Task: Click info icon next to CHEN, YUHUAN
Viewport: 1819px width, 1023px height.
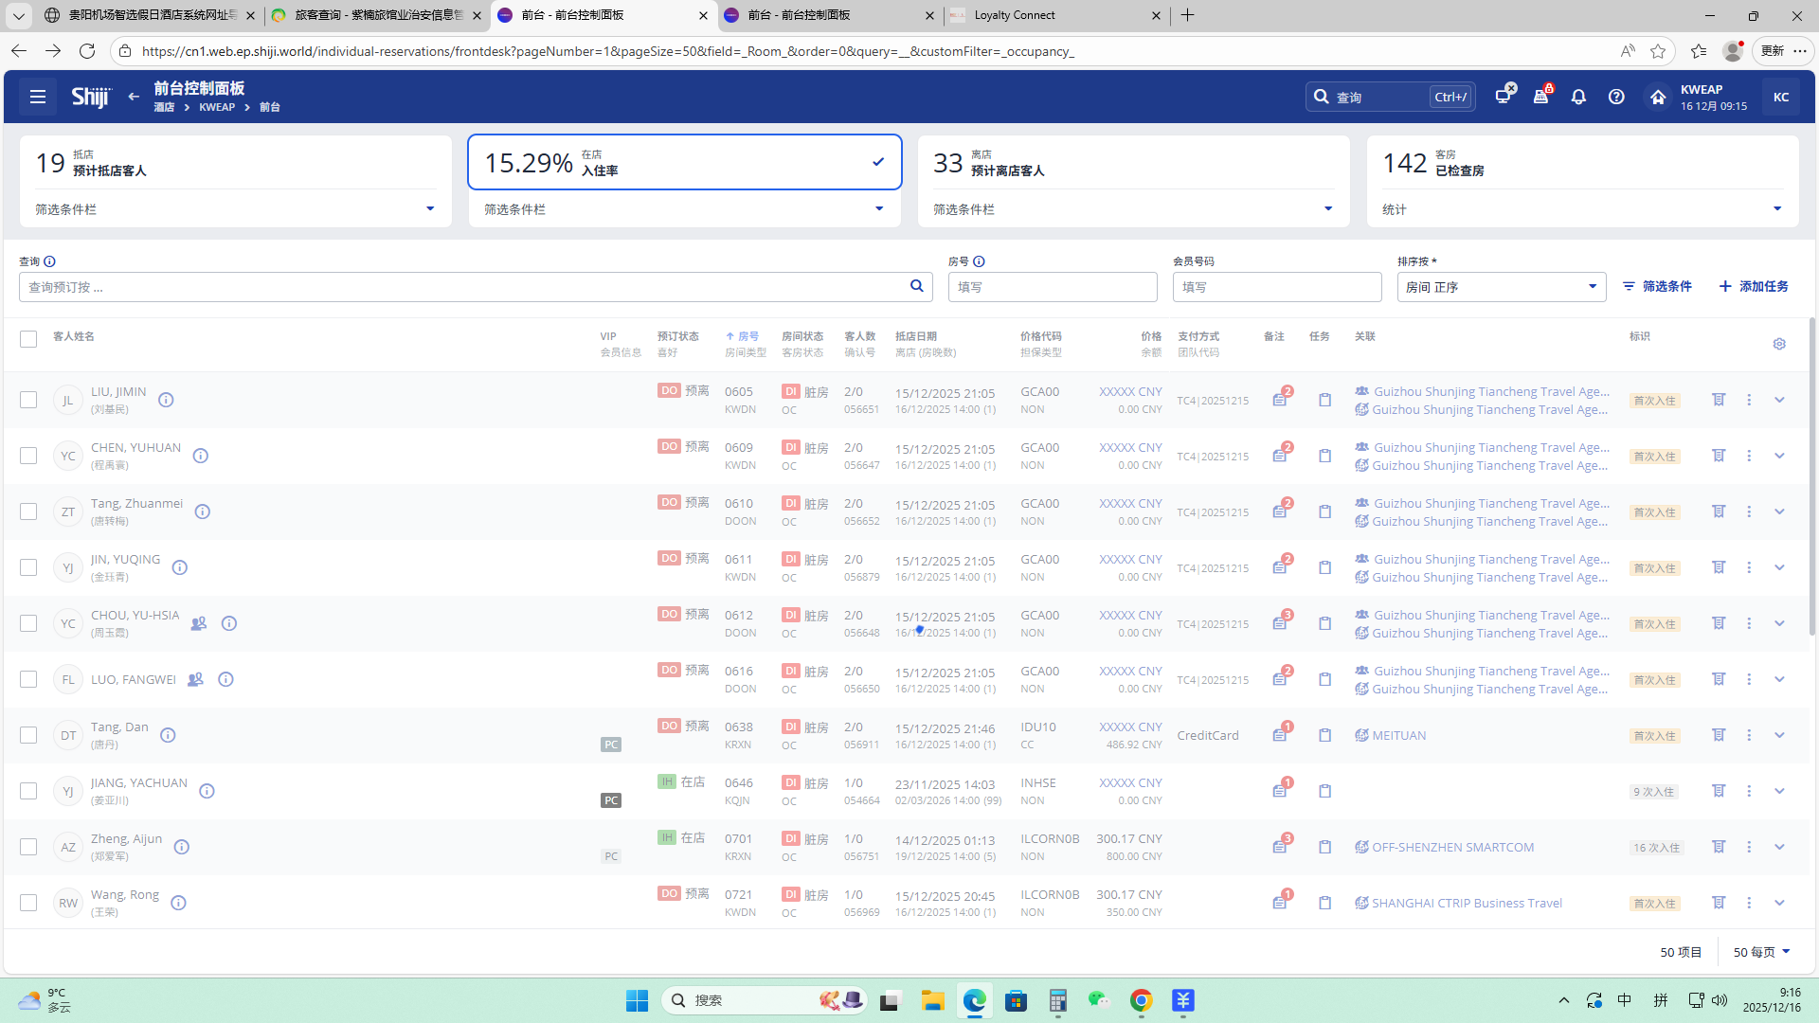Action: click(x=201, y=456)
